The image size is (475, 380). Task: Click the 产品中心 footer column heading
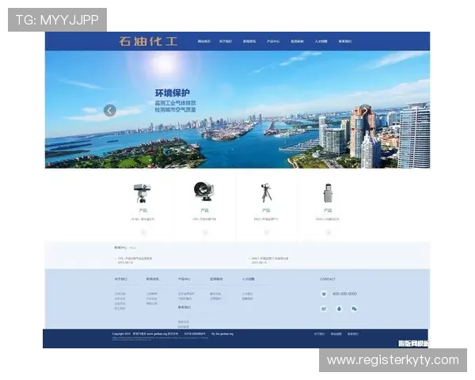click(184, 279)
